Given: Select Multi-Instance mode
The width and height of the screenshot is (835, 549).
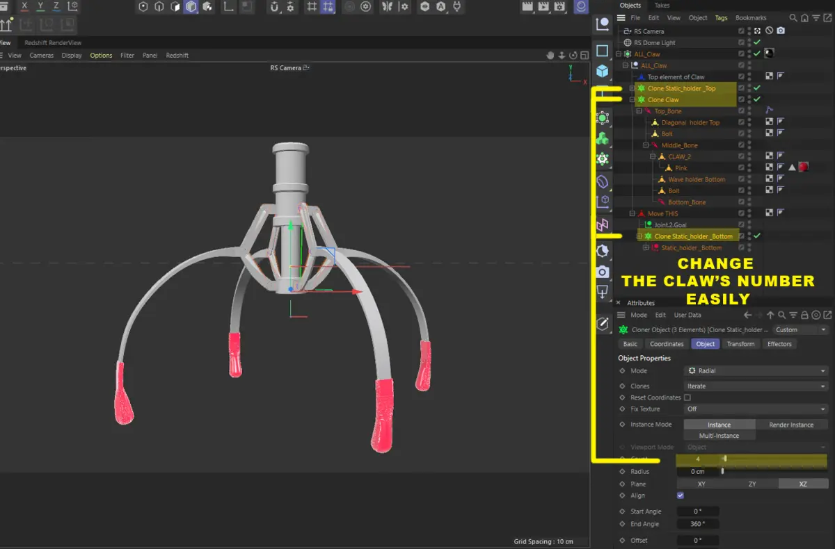Looking at the screenshot, I should coord(719,436).
